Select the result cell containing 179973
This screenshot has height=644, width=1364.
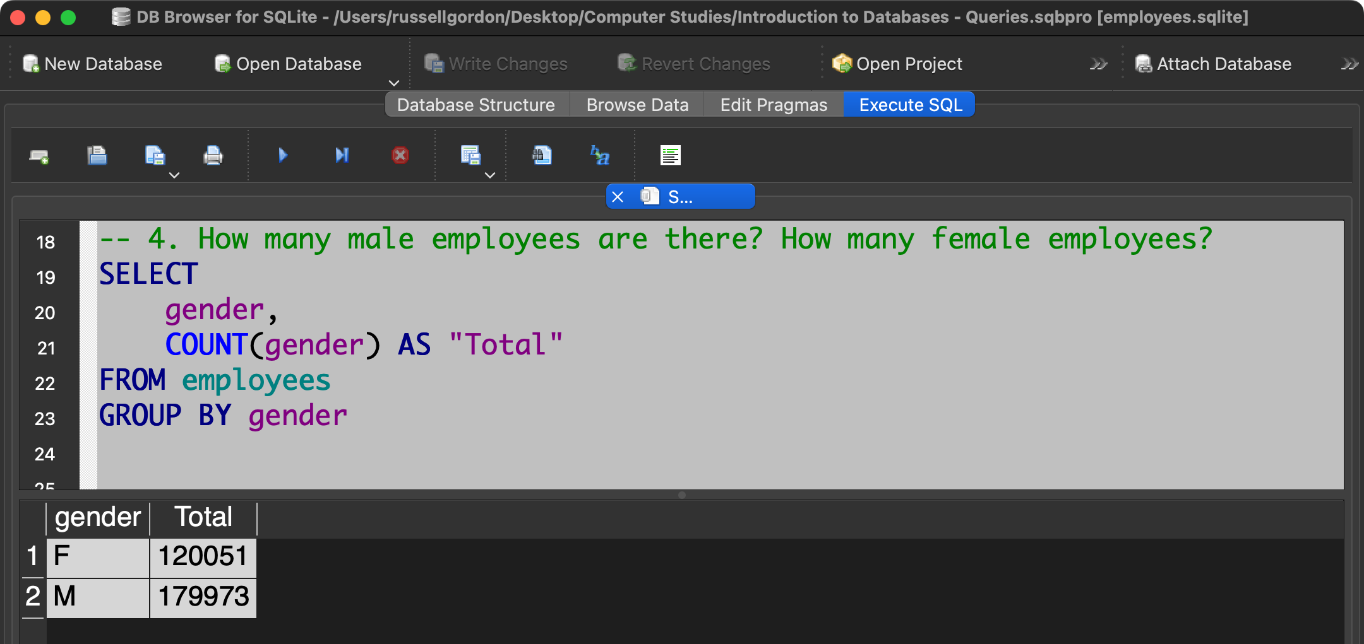(x=203, y=597)
